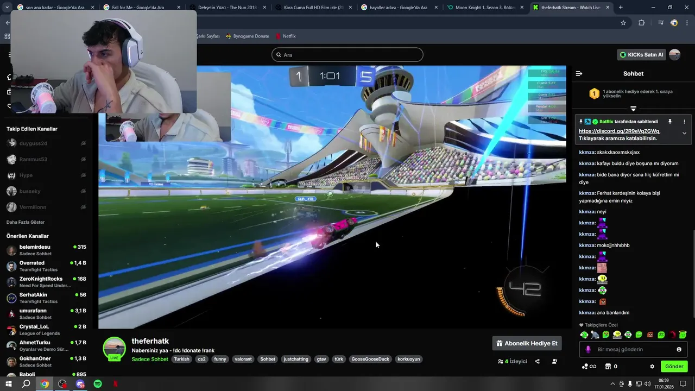
Task: Expand the gift leaderboard handle
Action: coord(633,109)
